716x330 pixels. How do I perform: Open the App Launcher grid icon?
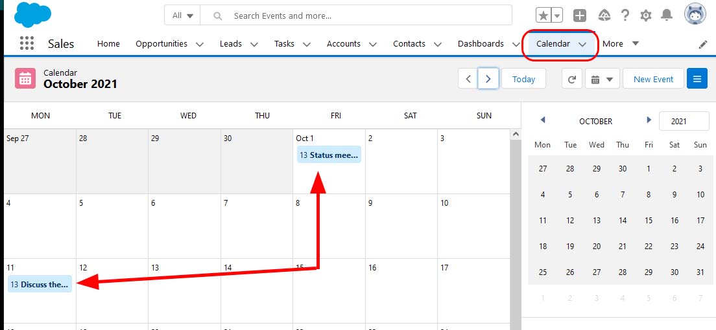click(x=27, y=43)
